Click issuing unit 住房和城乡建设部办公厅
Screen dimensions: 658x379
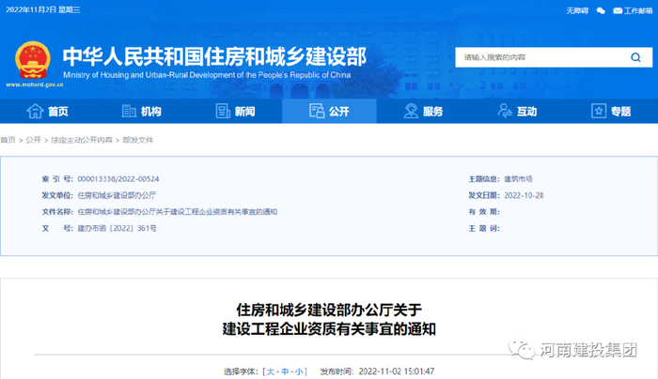(x=117, y=195)
